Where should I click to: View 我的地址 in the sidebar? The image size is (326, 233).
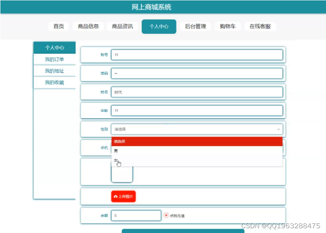(54, 70)
